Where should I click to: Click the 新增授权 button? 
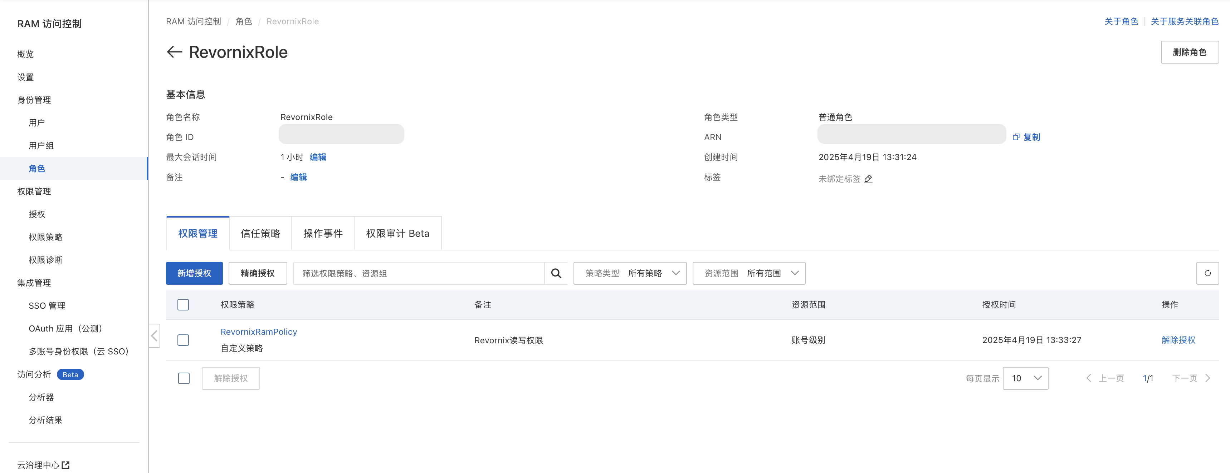(194, 273)
